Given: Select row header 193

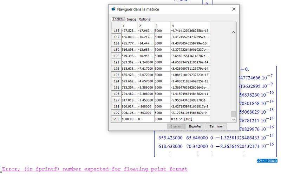Looking at the screenshot, I should tap(116, 75).
